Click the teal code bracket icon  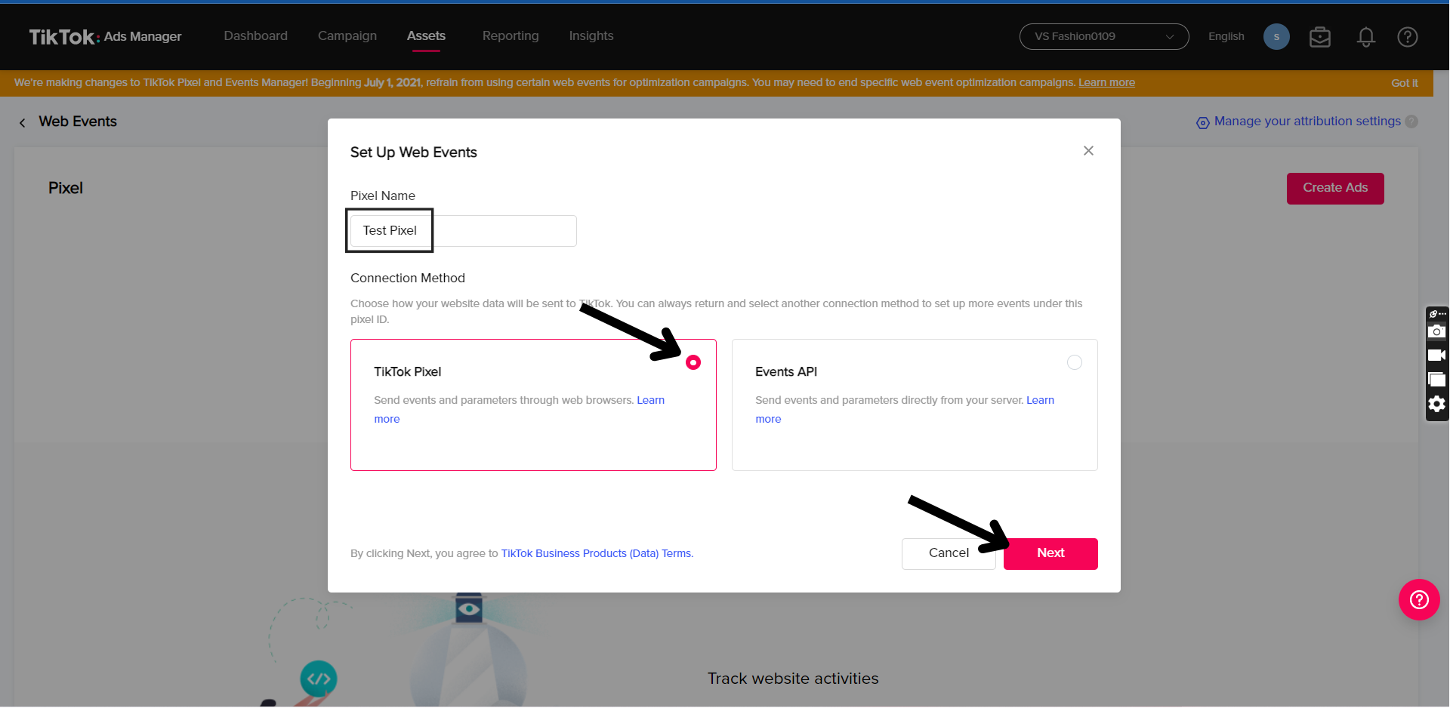point(319,679)
